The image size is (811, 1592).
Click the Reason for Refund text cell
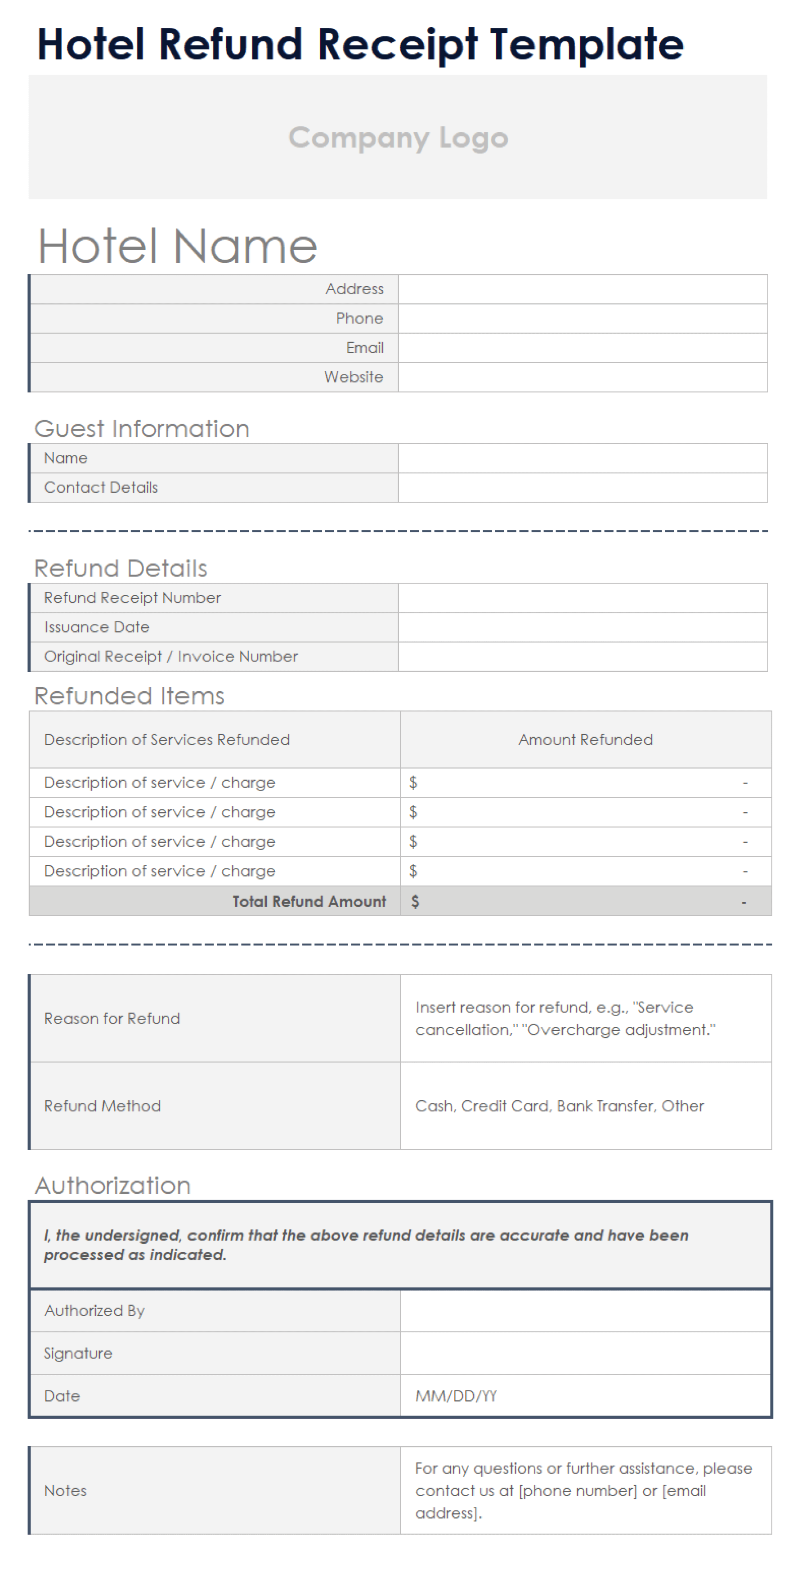[x=585, y=1018]
